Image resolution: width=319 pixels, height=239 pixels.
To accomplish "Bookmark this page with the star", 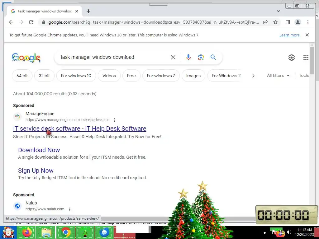I will pyautogui.click(x=275, y=22).
